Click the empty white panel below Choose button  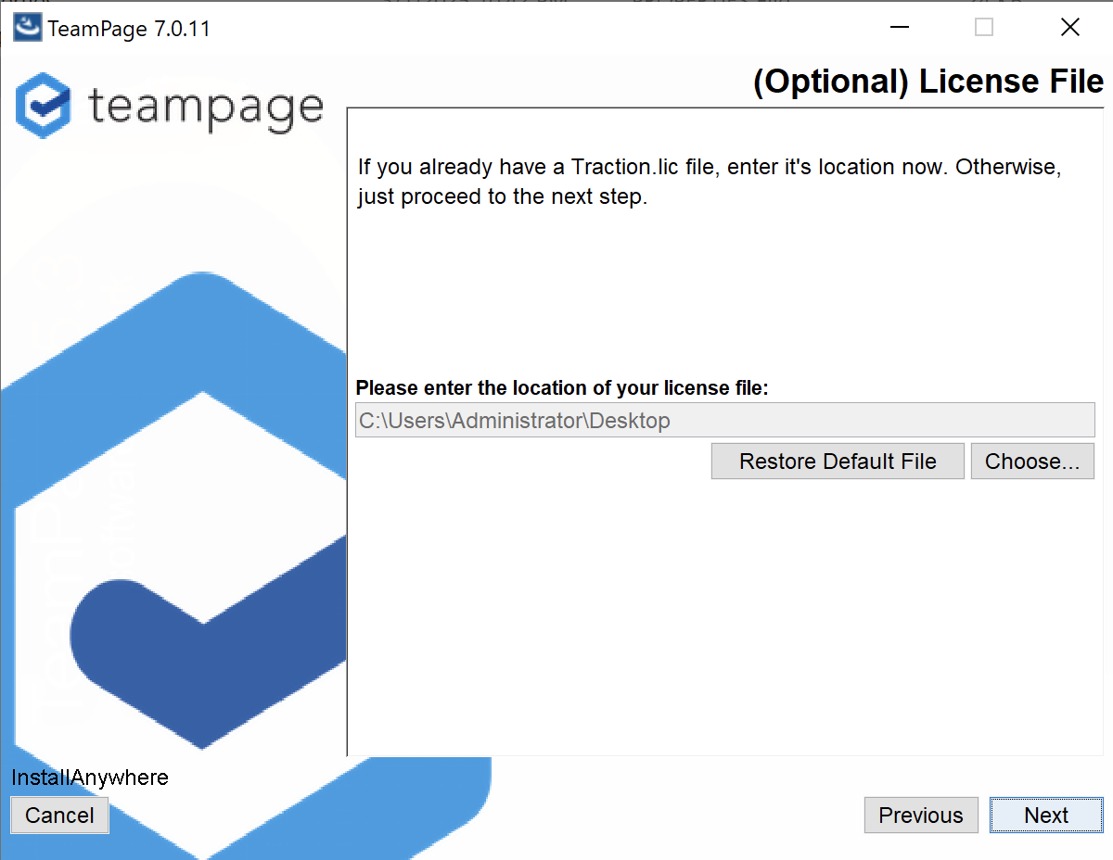724,616
